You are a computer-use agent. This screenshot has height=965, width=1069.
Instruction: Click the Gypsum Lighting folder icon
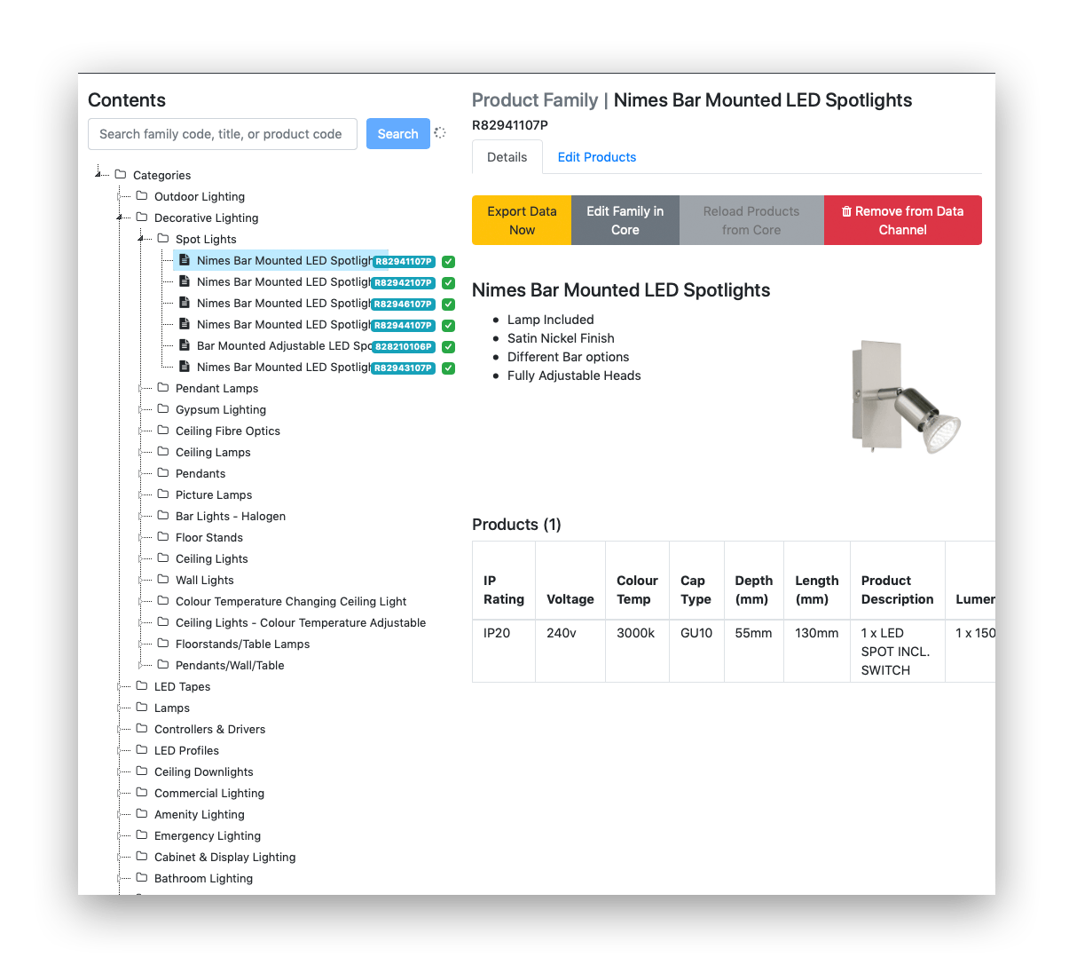[163, 408]
